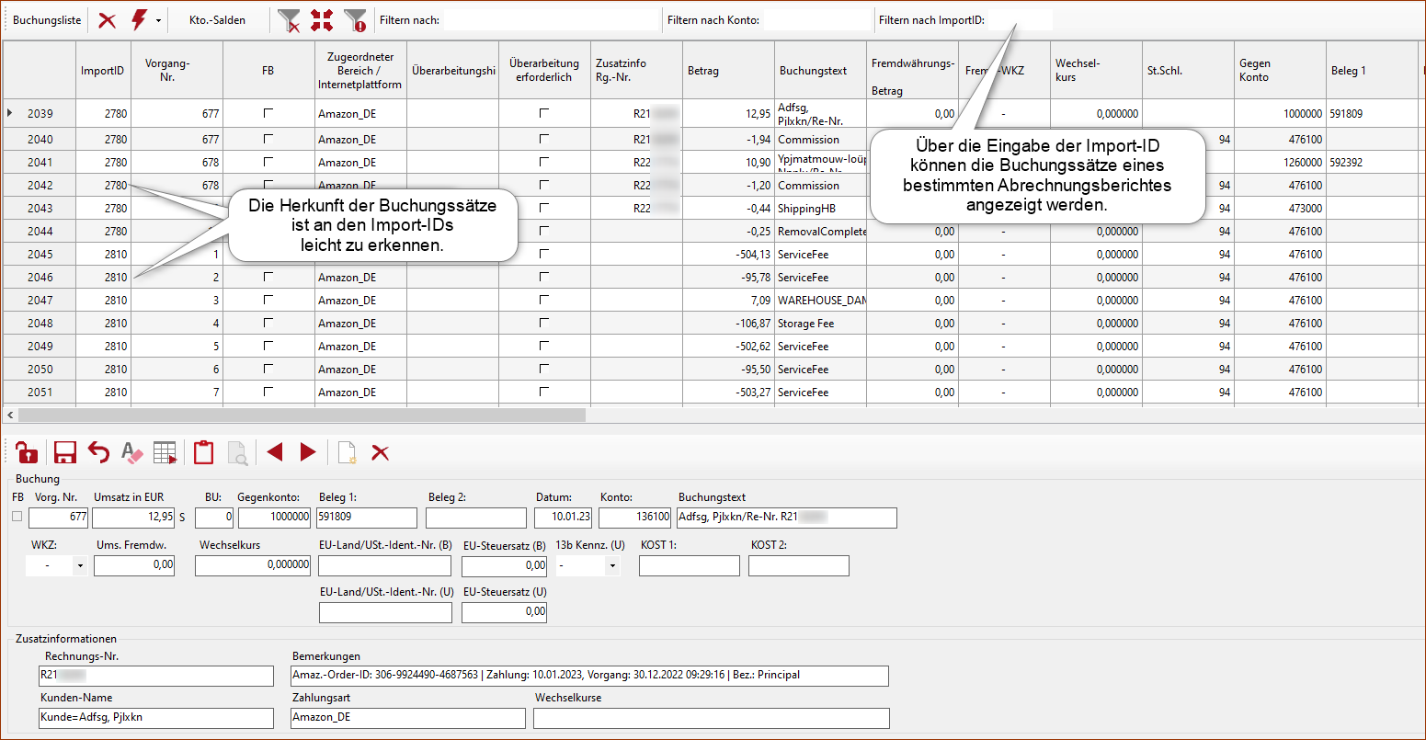Click the Storage Fee booking text cell
1426x740 pixels.
(x=820, y=323)
